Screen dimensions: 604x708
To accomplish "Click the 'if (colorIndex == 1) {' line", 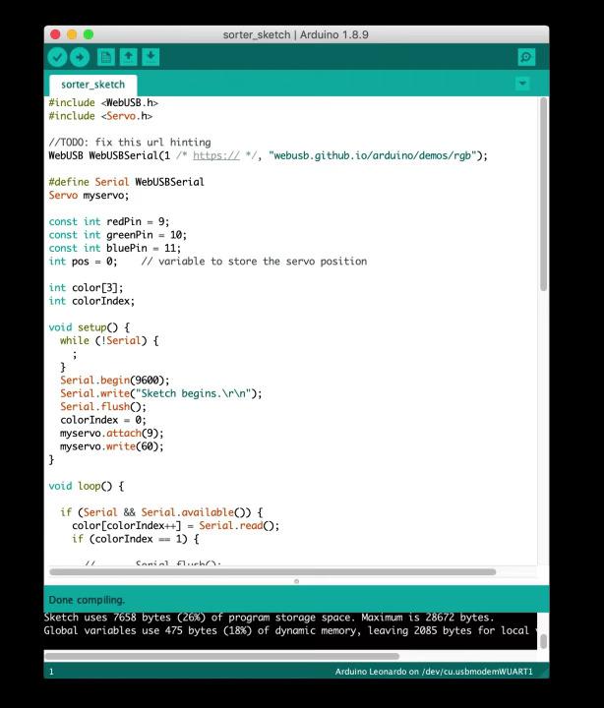I will tap(136, 539).
